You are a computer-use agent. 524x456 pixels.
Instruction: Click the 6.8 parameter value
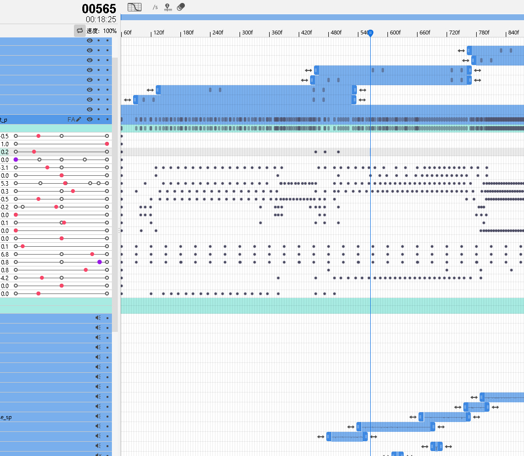pyautogui.click(x=4, y=255)
